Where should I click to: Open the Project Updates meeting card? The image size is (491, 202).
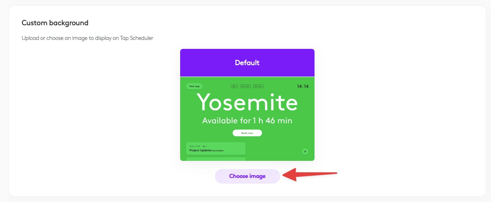point(216,148)
